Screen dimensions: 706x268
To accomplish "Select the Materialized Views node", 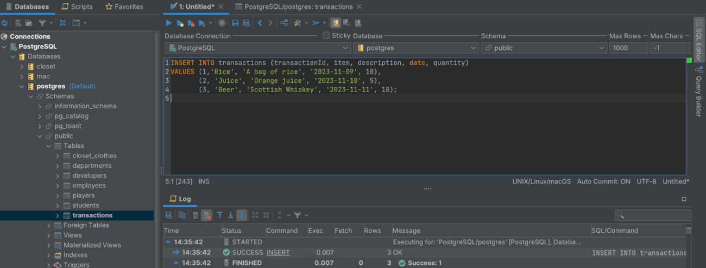I will [92, 245].
